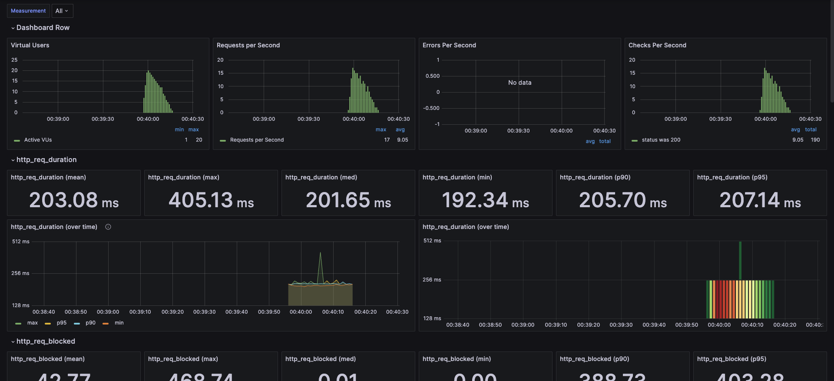Sort Virtual Users legend by min
Image resolution: width=834 pixels, height=381 pixels.
(179, 129)
